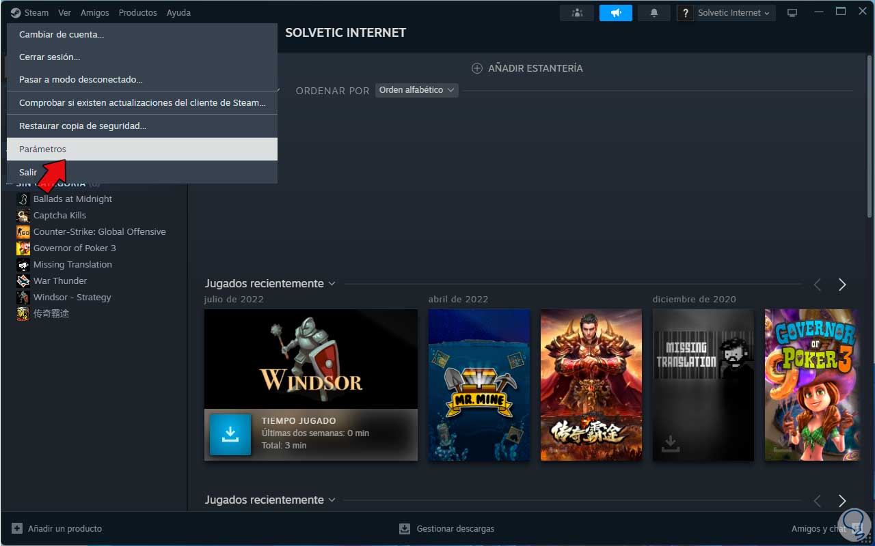Open the Steam menu logo
Screen dimensions: 875x546
(16, 12)
